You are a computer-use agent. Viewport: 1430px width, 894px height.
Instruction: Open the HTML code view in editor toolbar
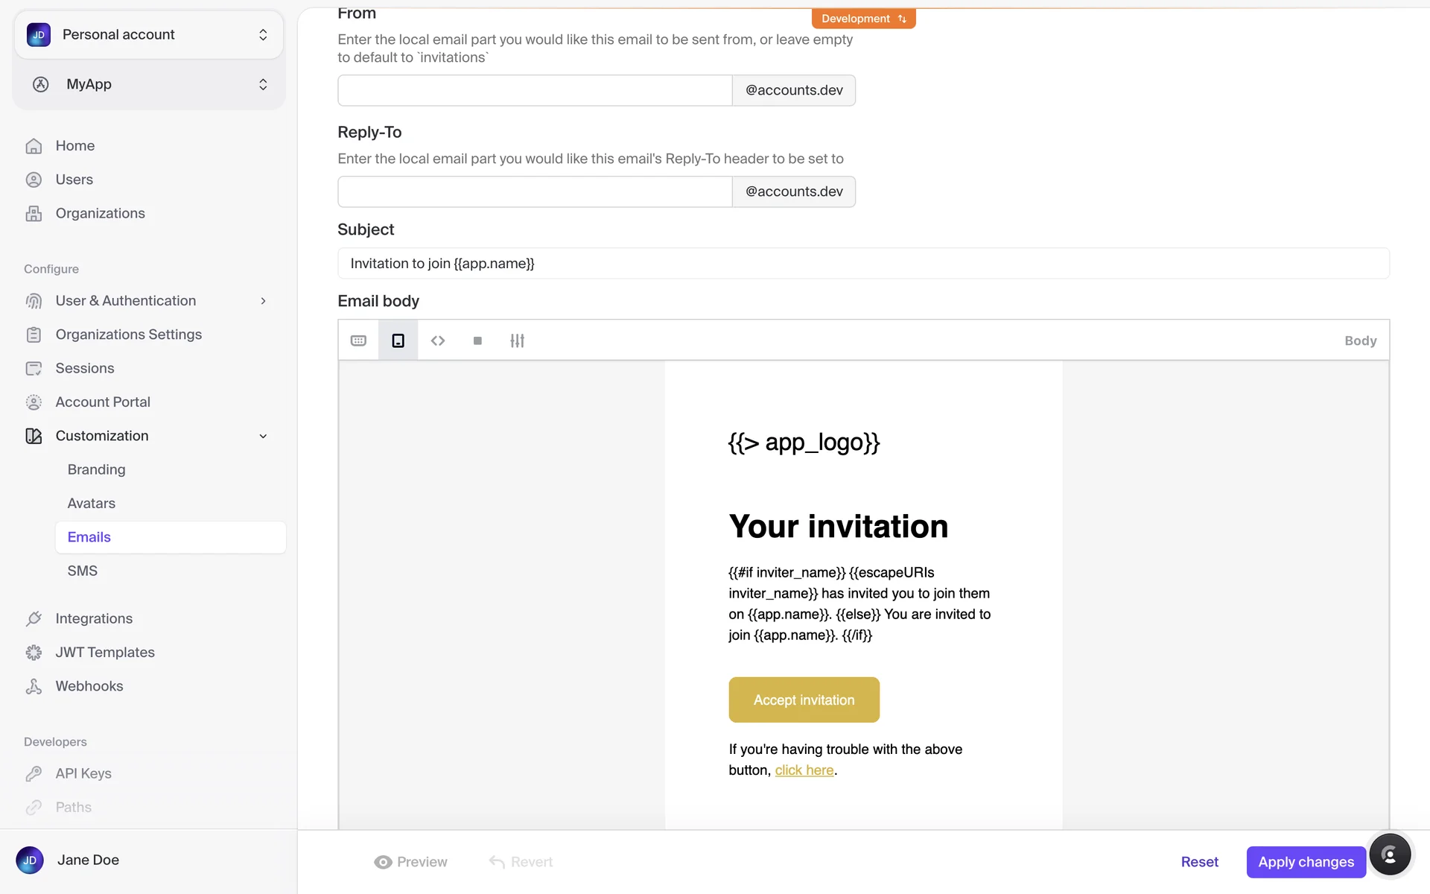tap(438, 340)
